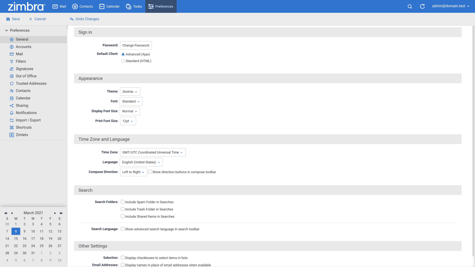
Task: Select the Contacts icon in the sidebar
Action: (12, 90)
